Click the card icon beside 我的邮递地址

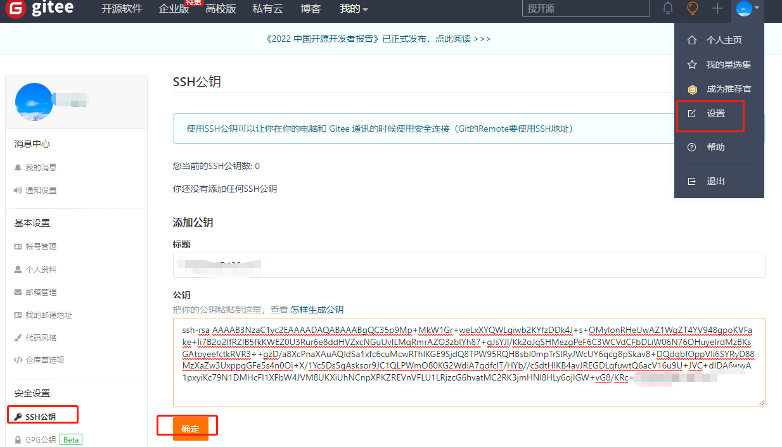[18, 315]
